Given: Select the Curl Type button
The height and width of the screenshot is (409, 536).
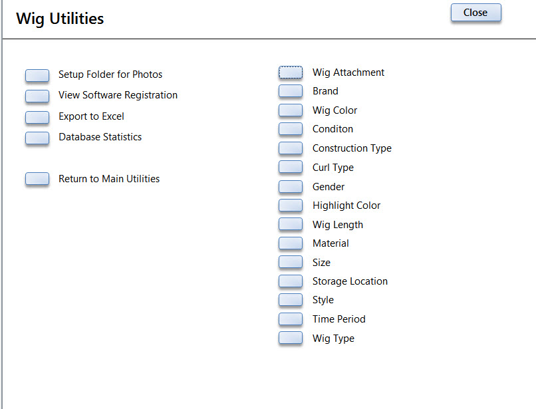Looking at the screenshot, I should [291, 167].
